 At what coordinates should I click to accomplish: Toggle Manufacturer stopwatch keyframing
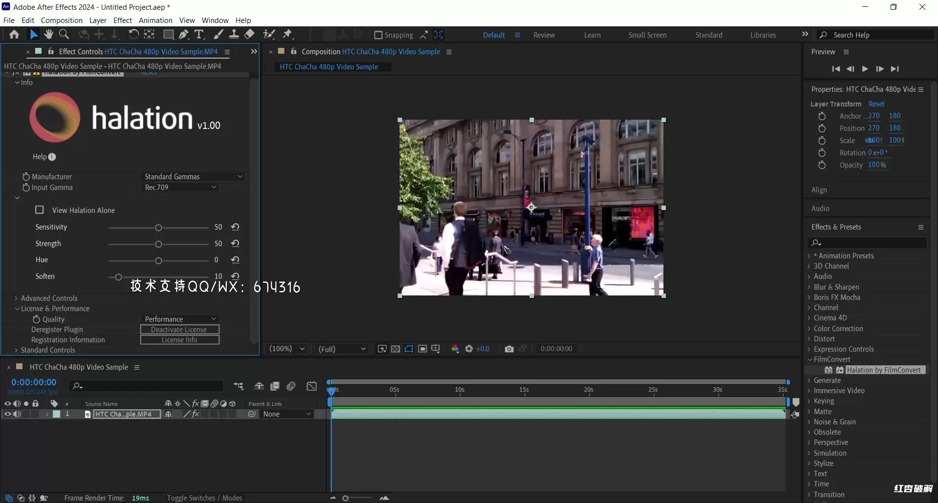[x=26, y=176]
